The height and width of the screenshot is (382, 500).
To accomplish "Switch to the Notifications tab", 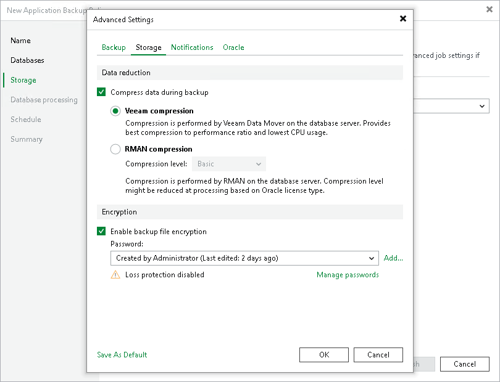I will pyautogui.click(x=192, y=47).
